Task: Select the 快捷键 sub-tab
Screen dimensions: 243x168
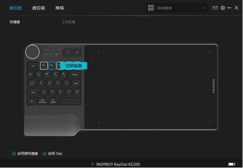Action: [x=15, y=22]
